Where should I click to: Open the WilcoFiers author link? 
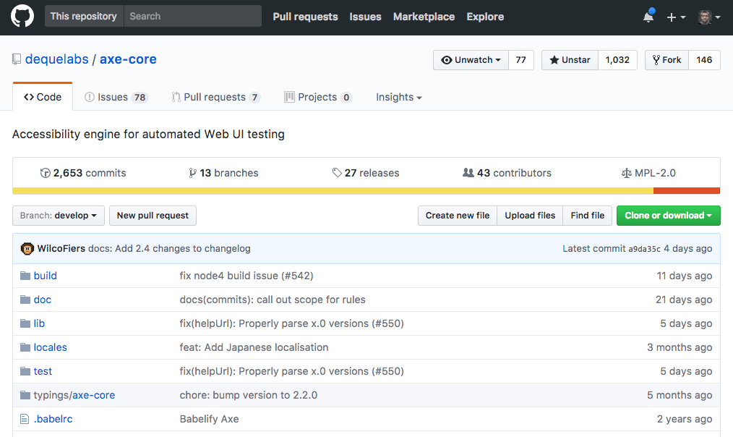61,248
